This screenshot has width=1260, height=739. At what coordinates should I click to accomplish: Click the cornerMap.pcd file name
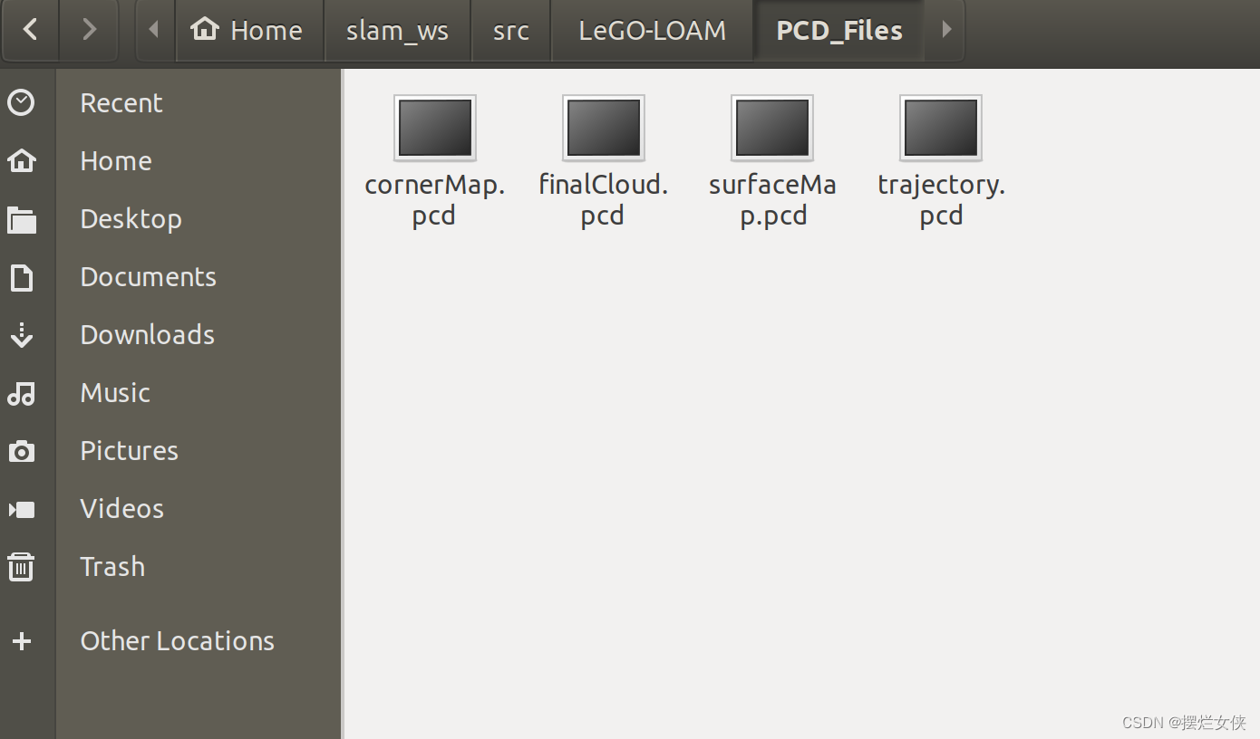coord(435,200)
